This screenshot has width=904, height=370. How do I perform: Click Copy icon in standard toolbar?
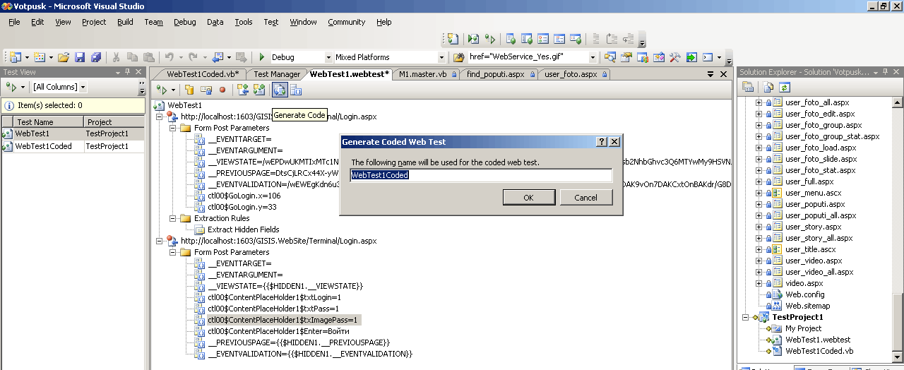pyautogui.click(x=133, y=57)
